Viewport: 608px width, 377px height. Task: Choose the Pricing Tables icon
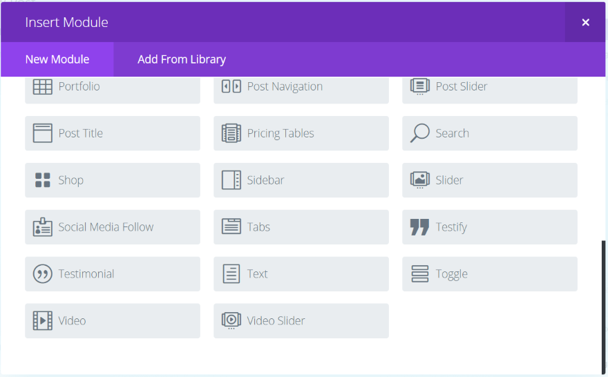pos(231,133)
